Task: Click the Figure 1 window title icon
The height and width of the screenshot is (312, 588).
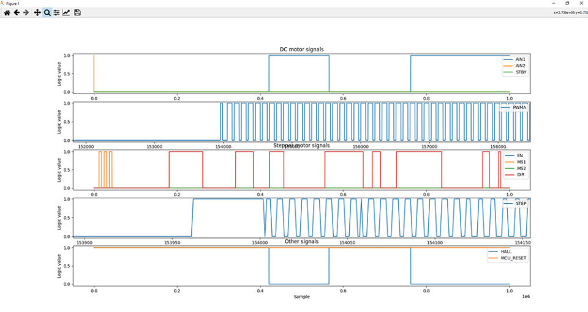Action: click(3, 3)
